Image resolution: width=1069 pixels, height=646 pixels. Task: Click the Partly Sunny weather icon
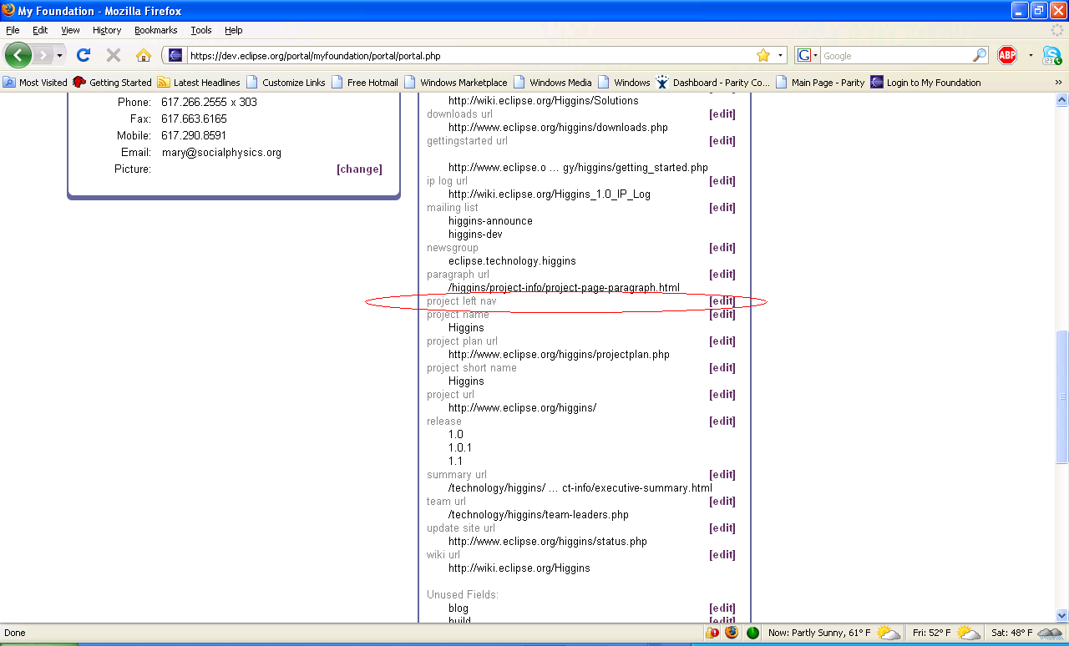pos(888,633)
